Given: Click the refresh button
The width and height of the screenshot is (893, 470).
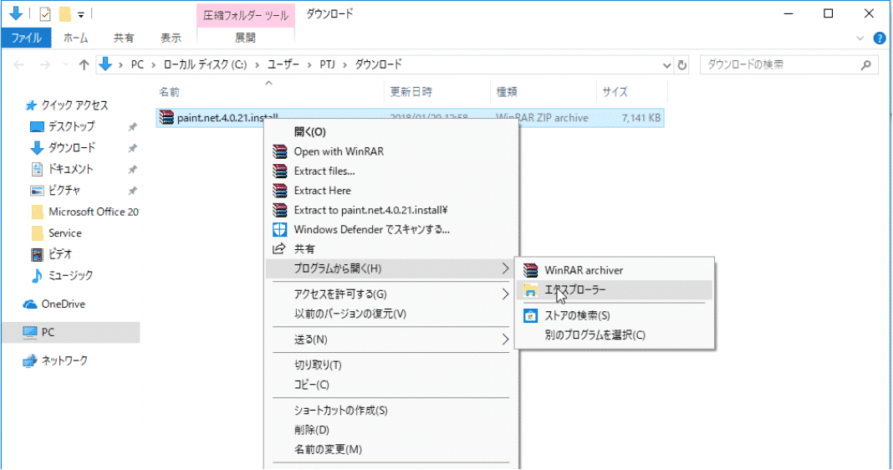Looking at the screenshot, I should pyautogui.click(x=681, y=65).
